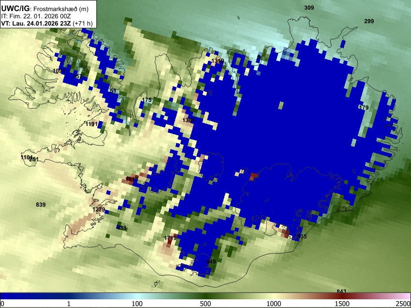Click the 1279 value label
The image size is (411, 308).
click(99, 210)
